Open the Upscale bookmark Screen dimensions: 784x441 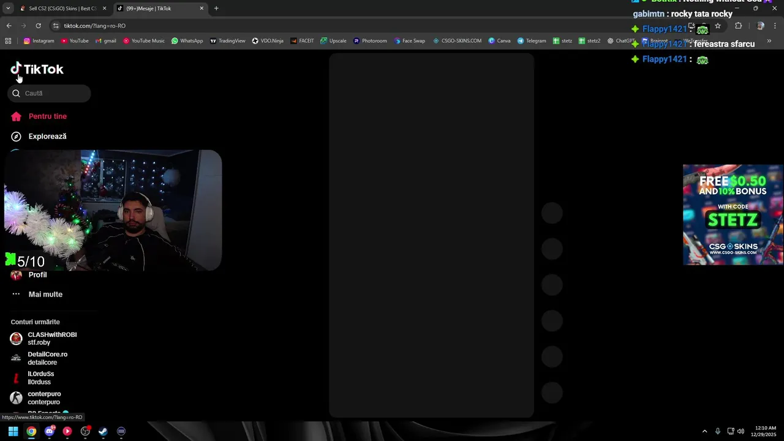tap(333, 41)
